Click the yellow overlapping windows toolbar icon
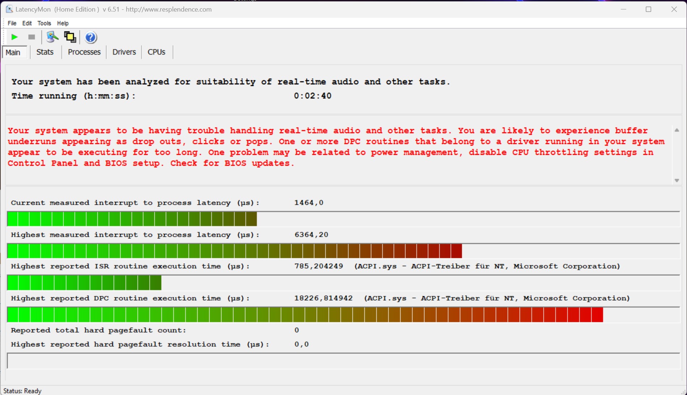 pyautogui.click(x=70, y=37)
